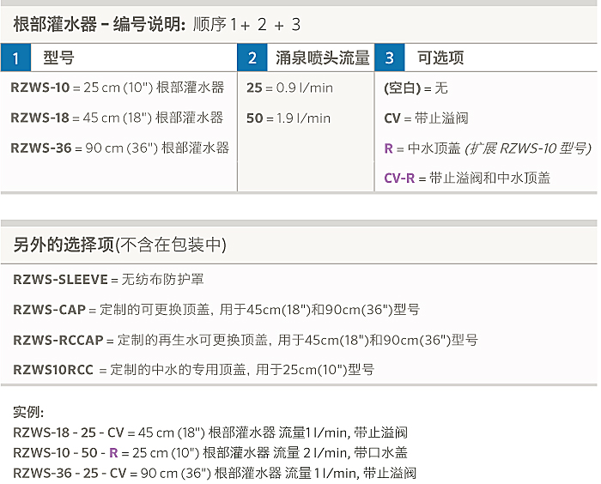Pick the purple R 中水顶盖 option
This screenshot has width=601, height=484.
click(486, 148)
